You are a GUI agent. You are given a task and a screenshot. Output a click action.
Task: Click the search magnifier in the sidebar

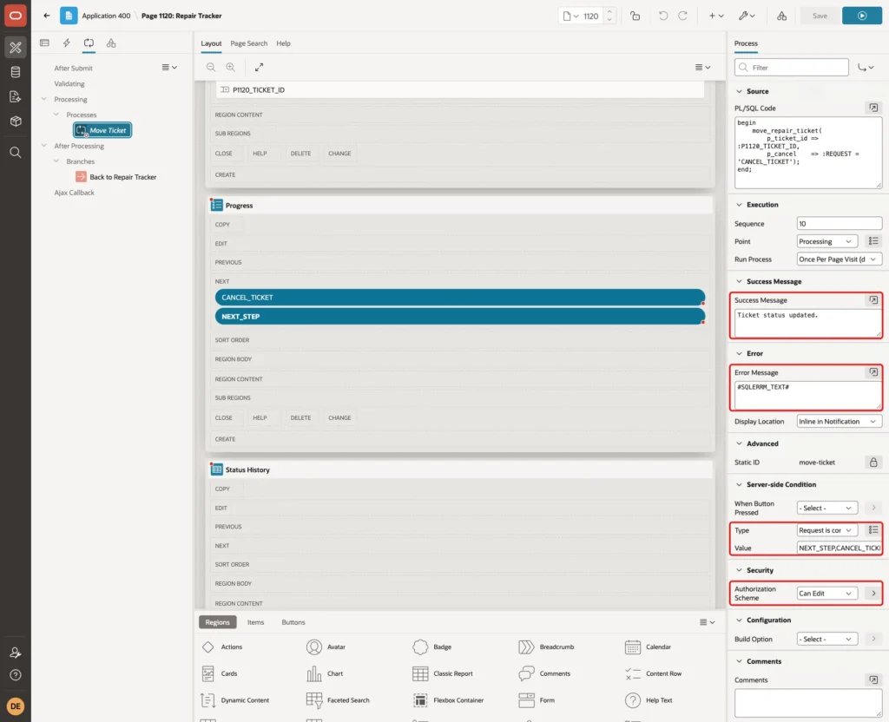(x=16, y=153)
